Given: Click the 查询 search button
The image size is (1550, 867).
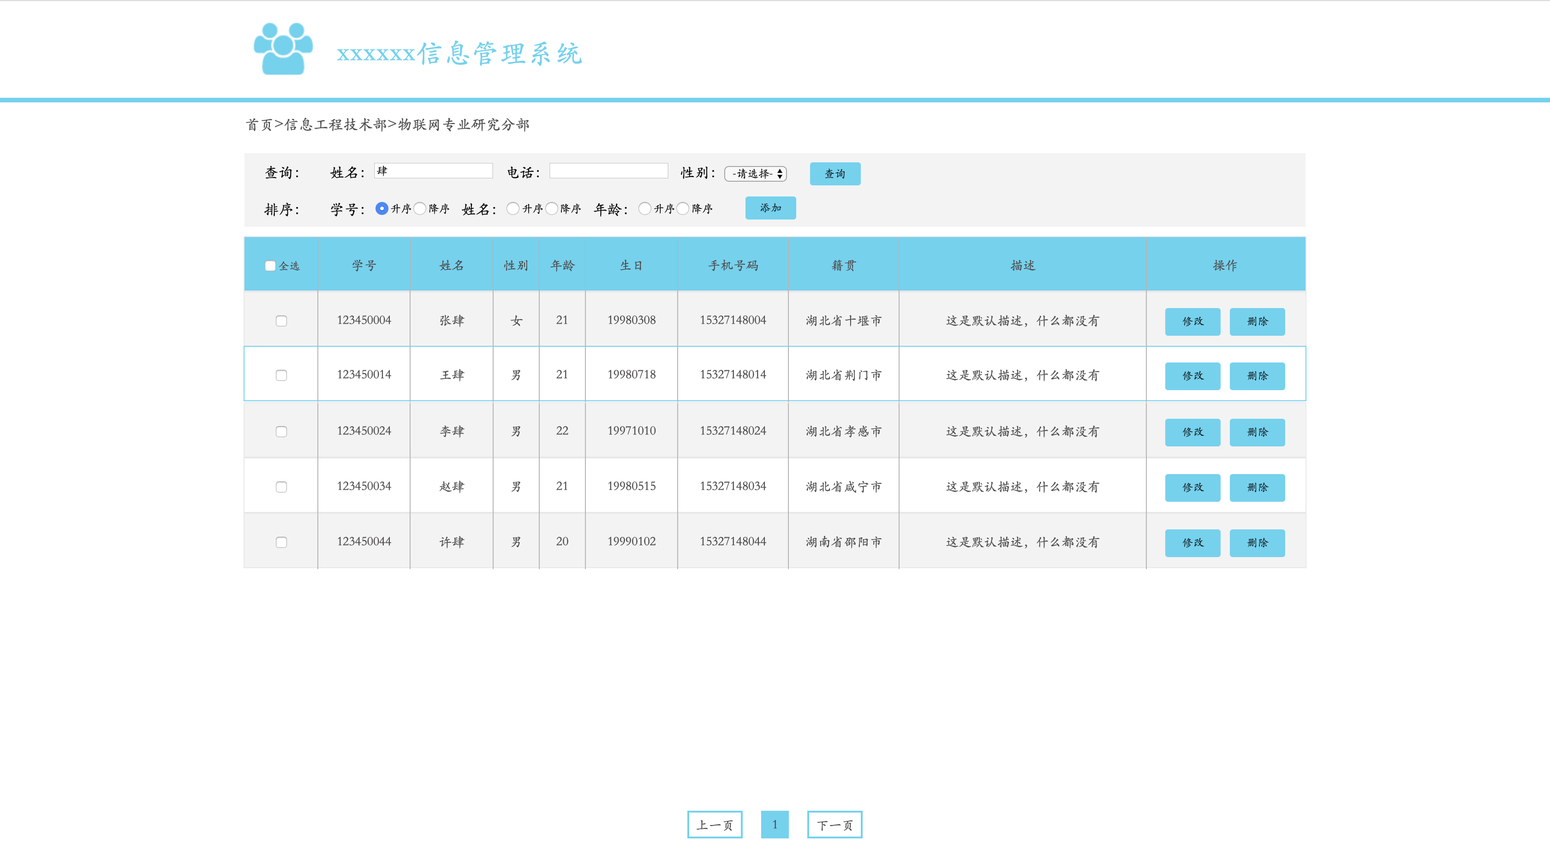Looking at the screenshot, I should pyautogui.click(x=835, y=174).
